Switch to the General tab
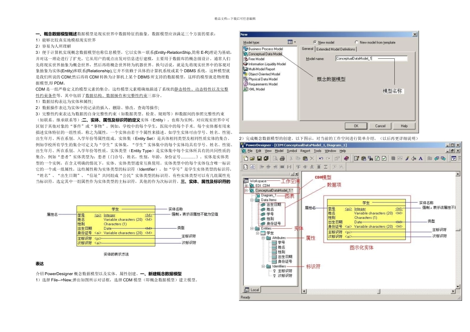This screenshot has height=332, width=470. click(308, 48)
